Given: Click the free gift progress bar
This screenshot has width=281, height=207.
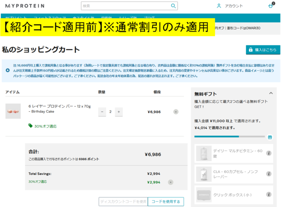Looking at the screenshot, I should (x=230, y=136).
